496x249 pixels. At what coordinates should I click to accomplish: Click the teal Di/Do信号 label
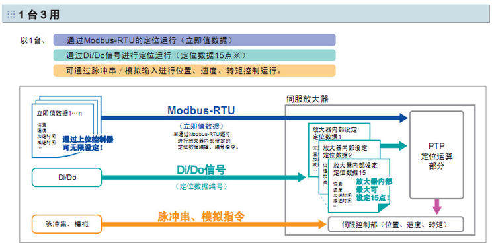(201, 170)
